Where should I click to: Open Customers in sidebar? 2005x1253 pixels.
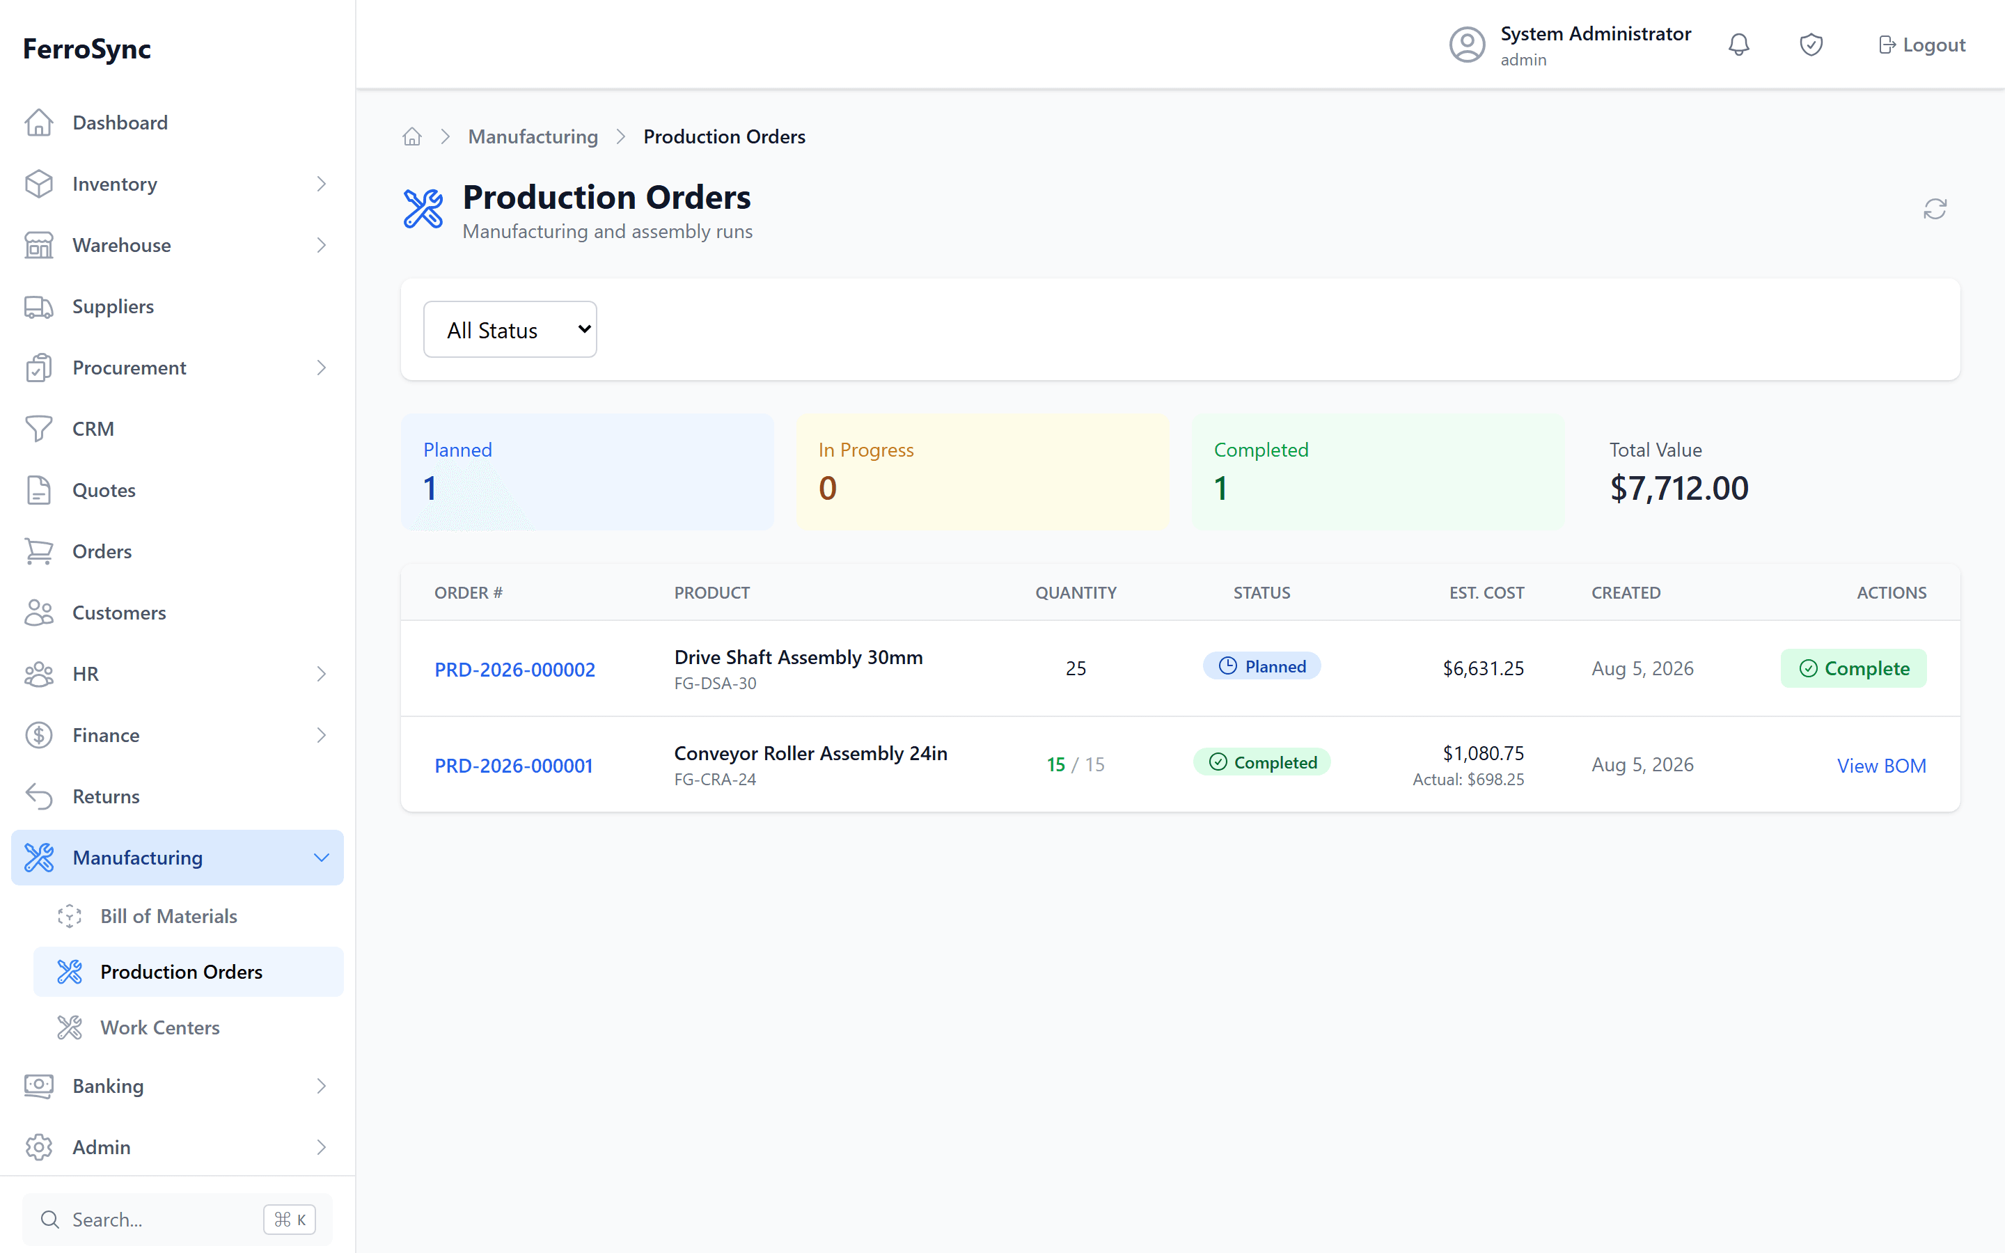[178, 613]
